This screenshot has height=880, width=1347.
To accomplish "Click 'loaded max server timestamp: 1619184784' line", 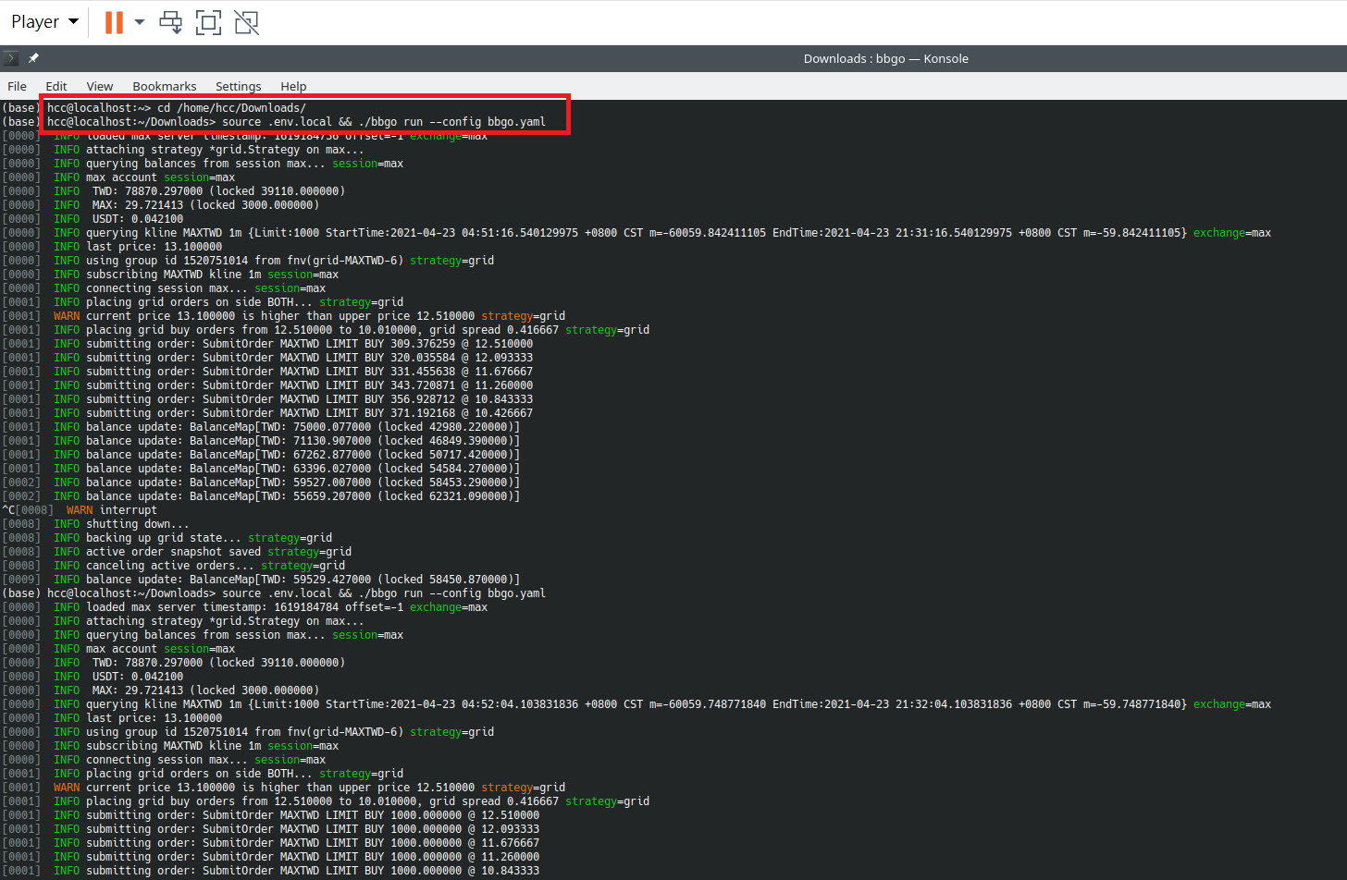I will pos(245,607).
